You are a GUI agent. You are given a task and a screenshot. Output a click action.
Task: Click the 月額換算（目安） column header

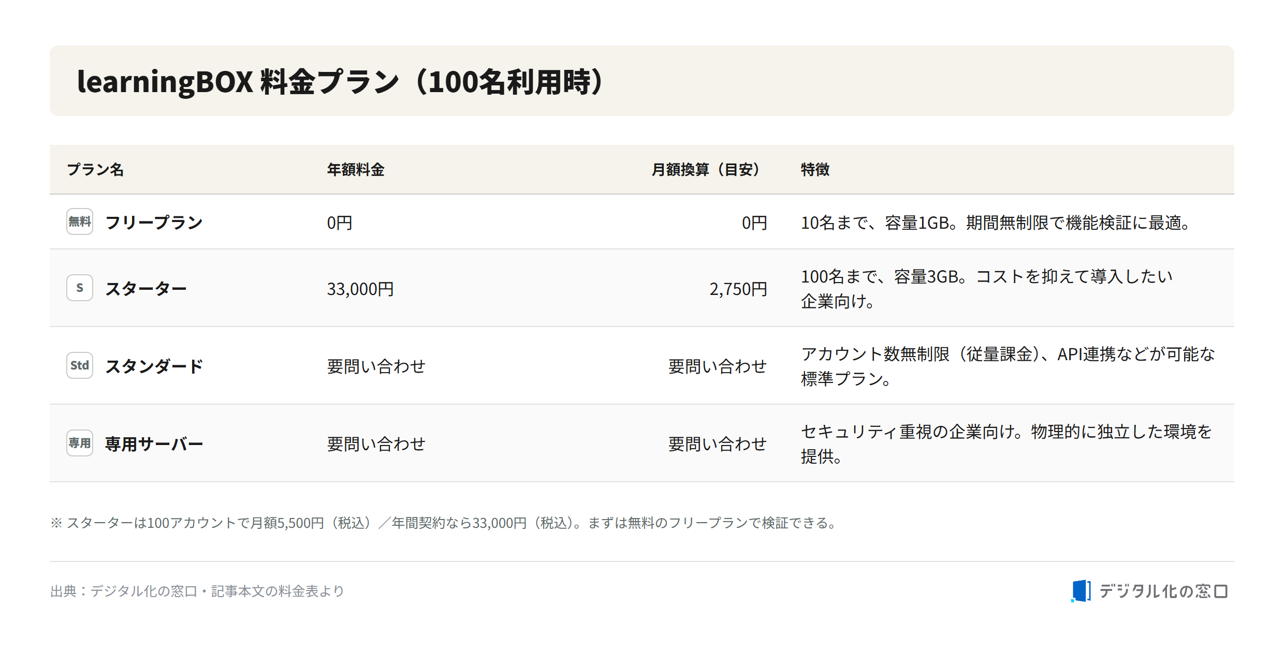coord(705,170)
